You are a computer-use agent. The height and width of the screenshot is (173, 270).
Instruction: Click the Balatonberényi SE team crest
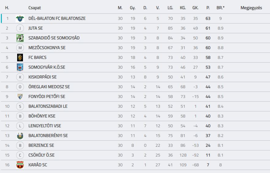coord(20,135)
